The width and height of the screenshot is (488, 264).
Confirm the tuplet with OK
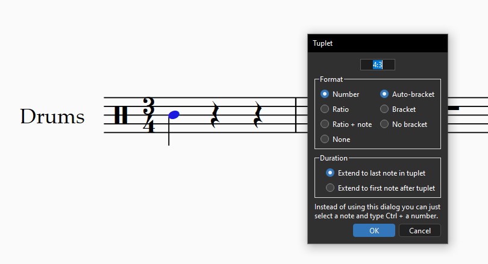[x=374, y=231]
